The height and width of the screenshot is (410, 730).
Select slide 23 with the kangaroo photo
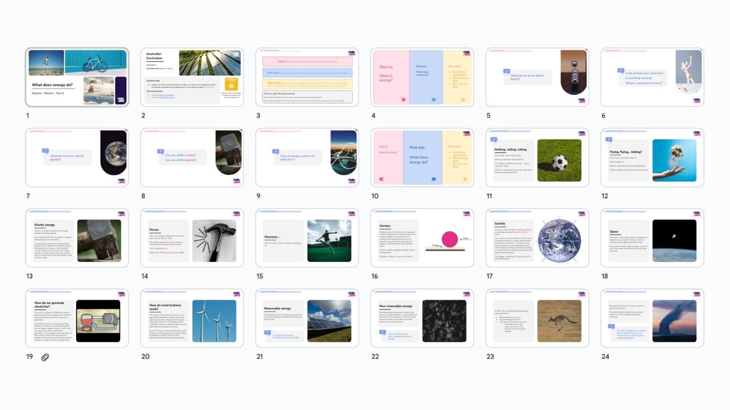pos(537,318)
